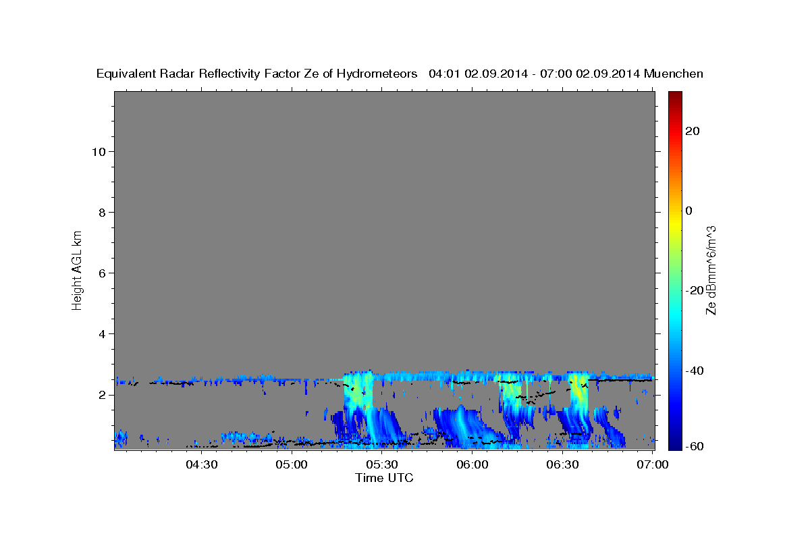The width and height of the screenshot is (810, 540).
Task: Click the colorbar value -40
Action: (x=695, y=371)
